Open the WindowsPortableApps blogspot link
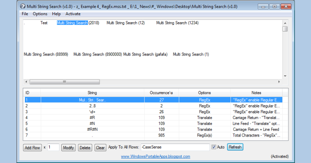 pos(155,156)
